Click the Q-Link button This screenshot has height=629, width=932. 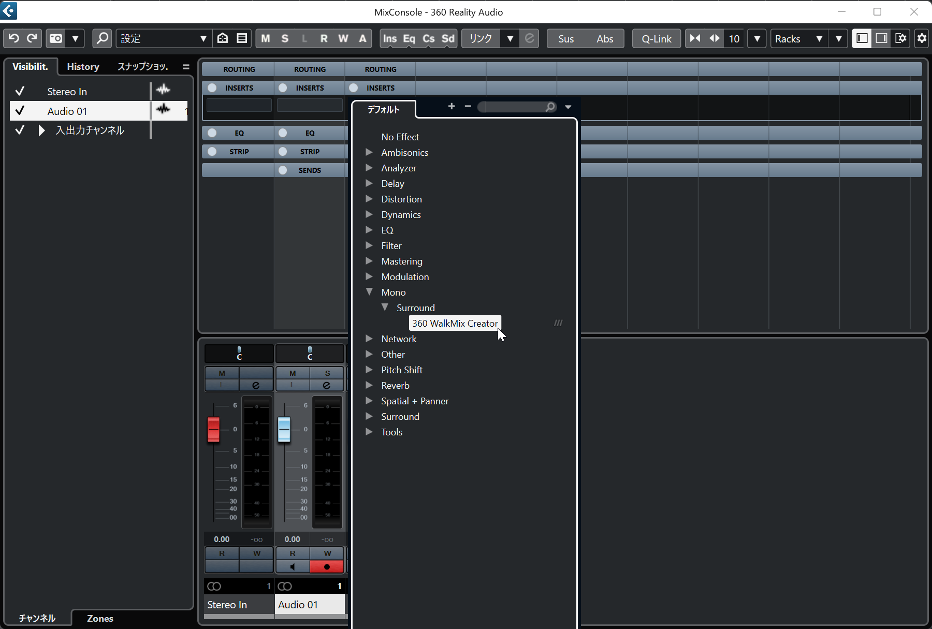(x=657, y=39)
